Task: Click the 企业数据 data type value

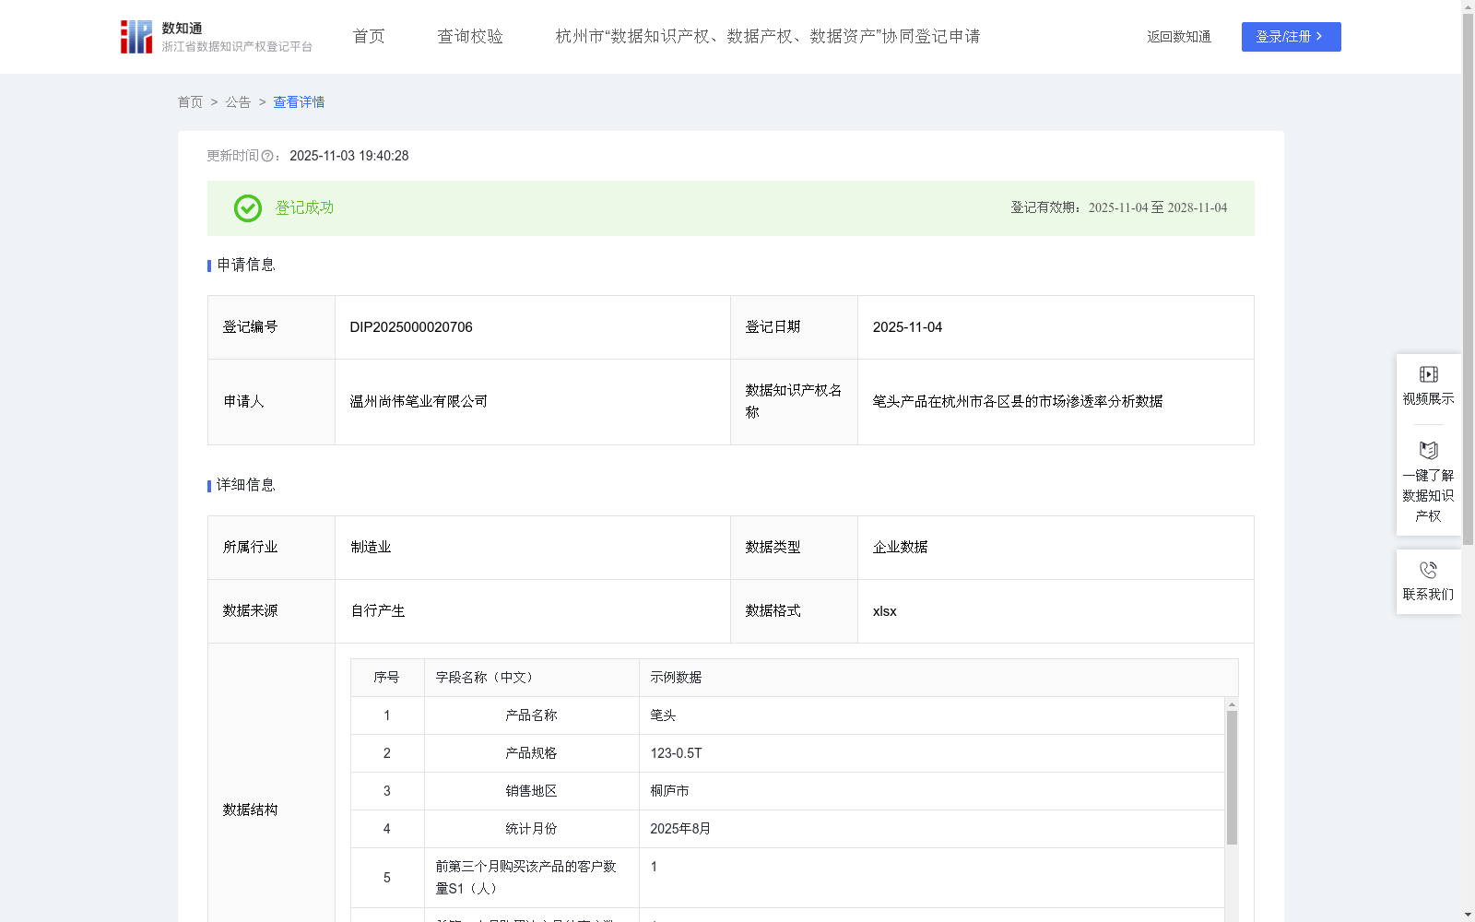Action: click(900, 548)
